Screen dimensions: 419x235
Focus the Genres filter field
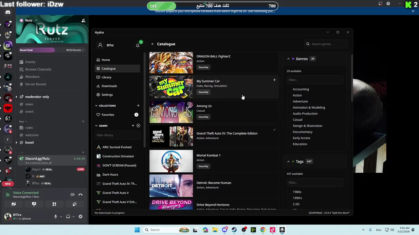(x=315, y=80)
